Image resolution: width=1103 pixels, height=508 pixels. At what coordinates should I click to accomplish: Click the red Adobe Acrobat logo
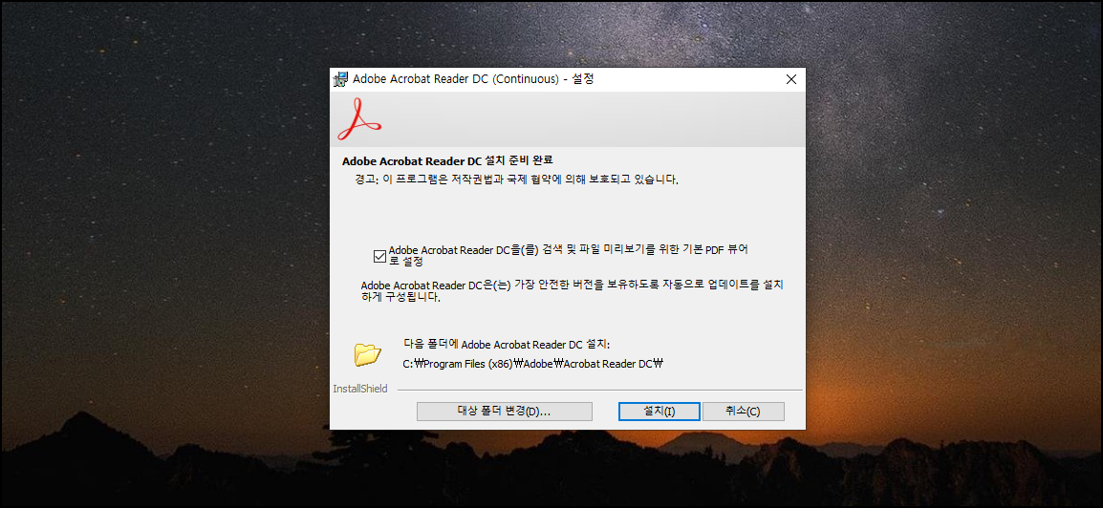tap(358, 119)
